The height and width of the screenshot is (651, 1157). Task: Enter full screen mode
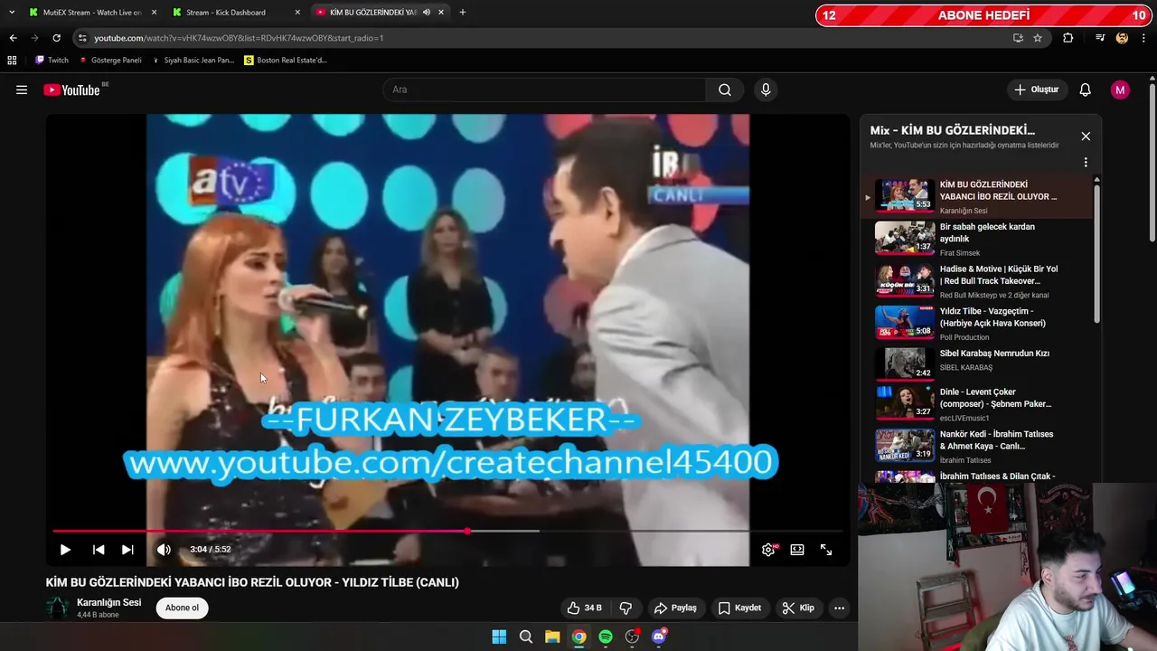tap(826, 550)
